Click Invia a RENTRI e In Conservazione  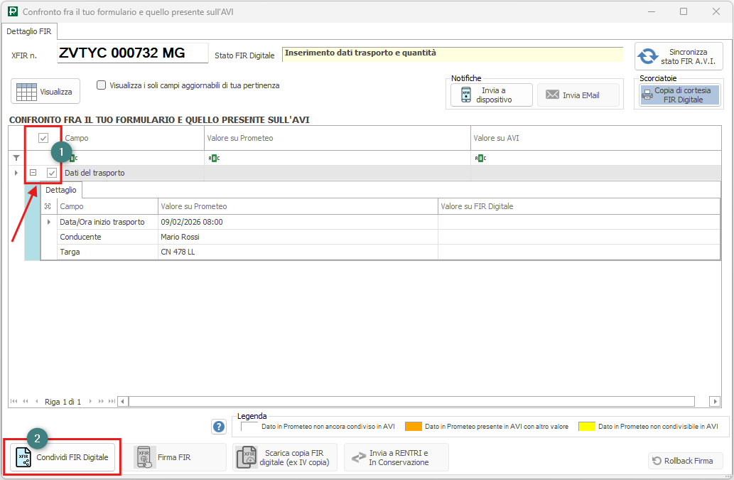396,457
